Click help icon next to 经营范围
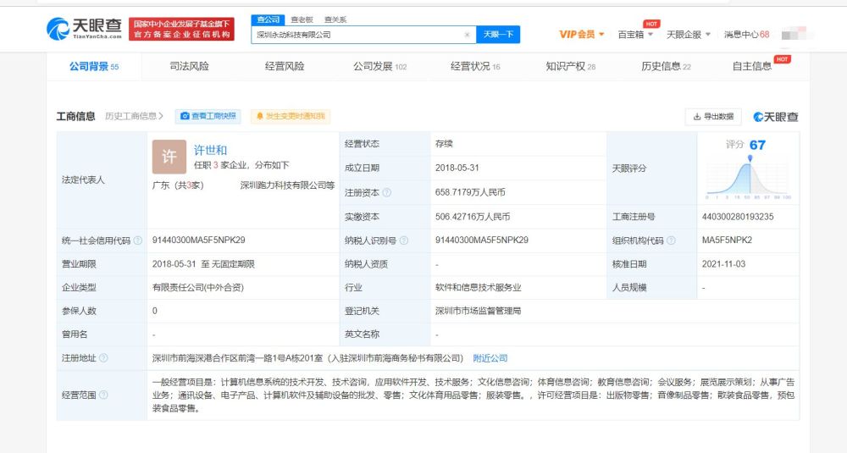 [x=103, y=395]
